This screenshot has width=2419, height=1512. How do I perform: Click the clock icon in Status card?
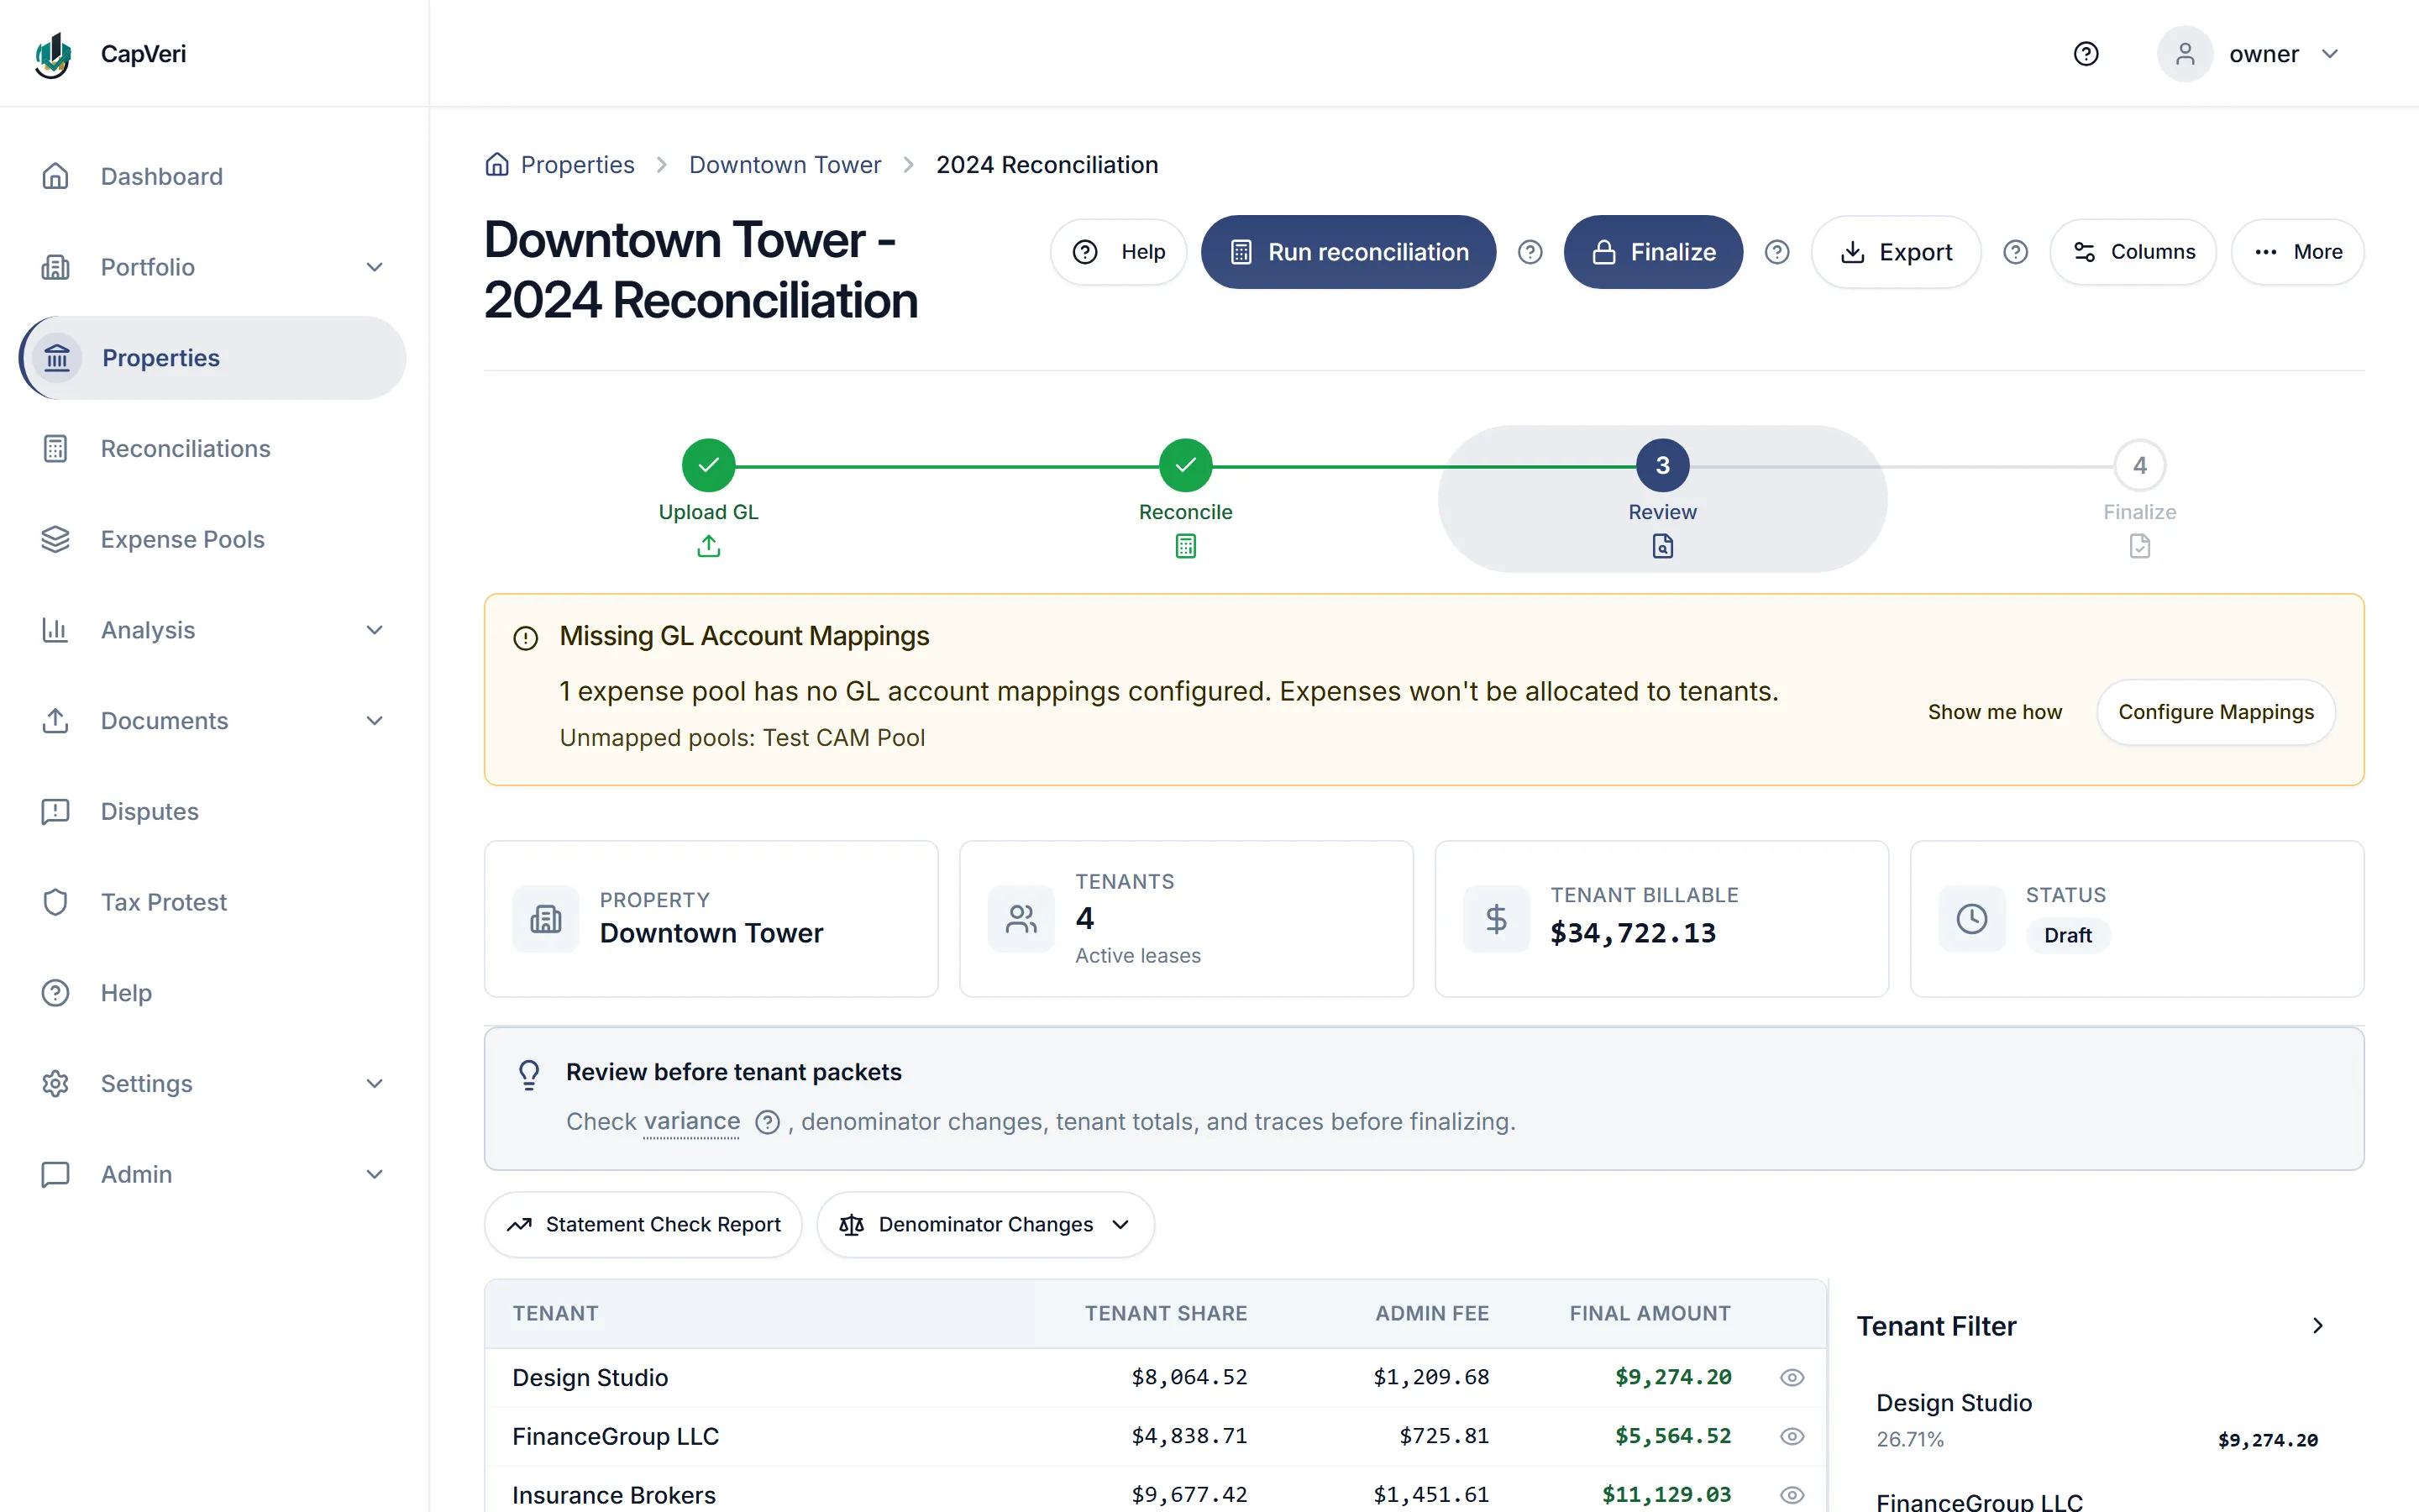click(1971, 918)
